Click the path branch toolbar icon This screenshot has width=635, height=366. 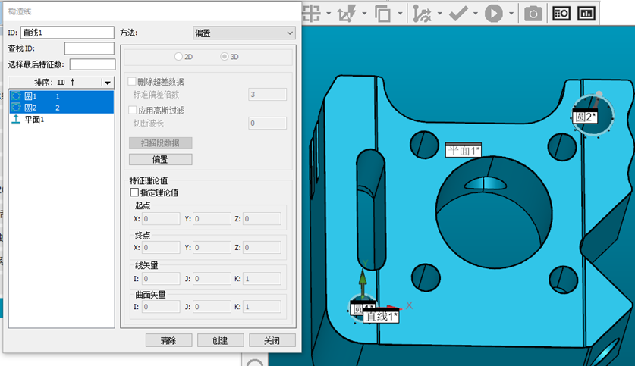click(422, 13)
